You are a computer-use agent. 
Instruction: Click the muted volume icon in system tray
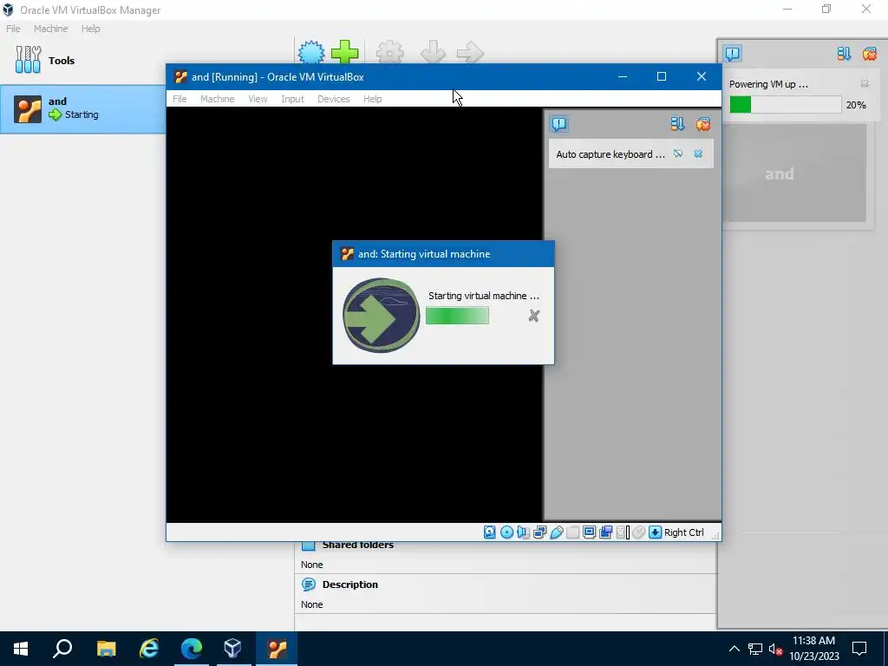pos(775,649)
